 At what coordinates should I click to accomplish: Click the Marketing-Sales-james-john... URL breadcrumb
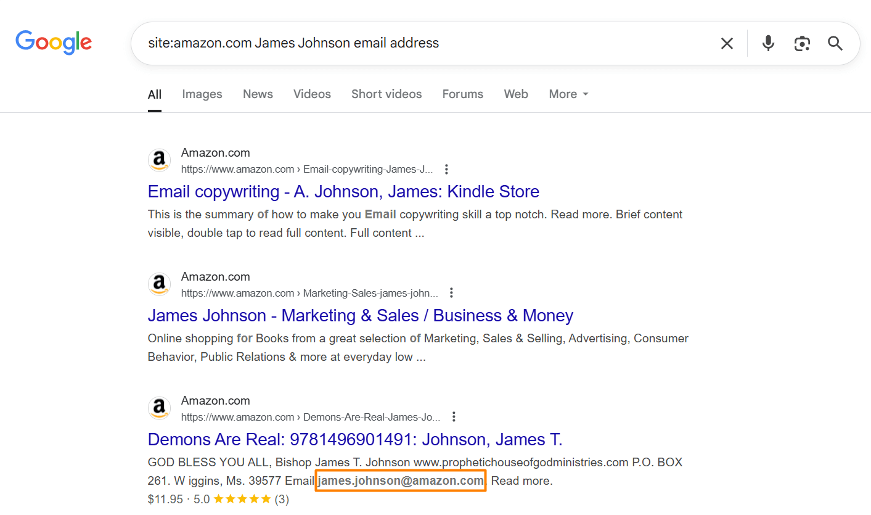pyautogui.click(x=309, y=293)
